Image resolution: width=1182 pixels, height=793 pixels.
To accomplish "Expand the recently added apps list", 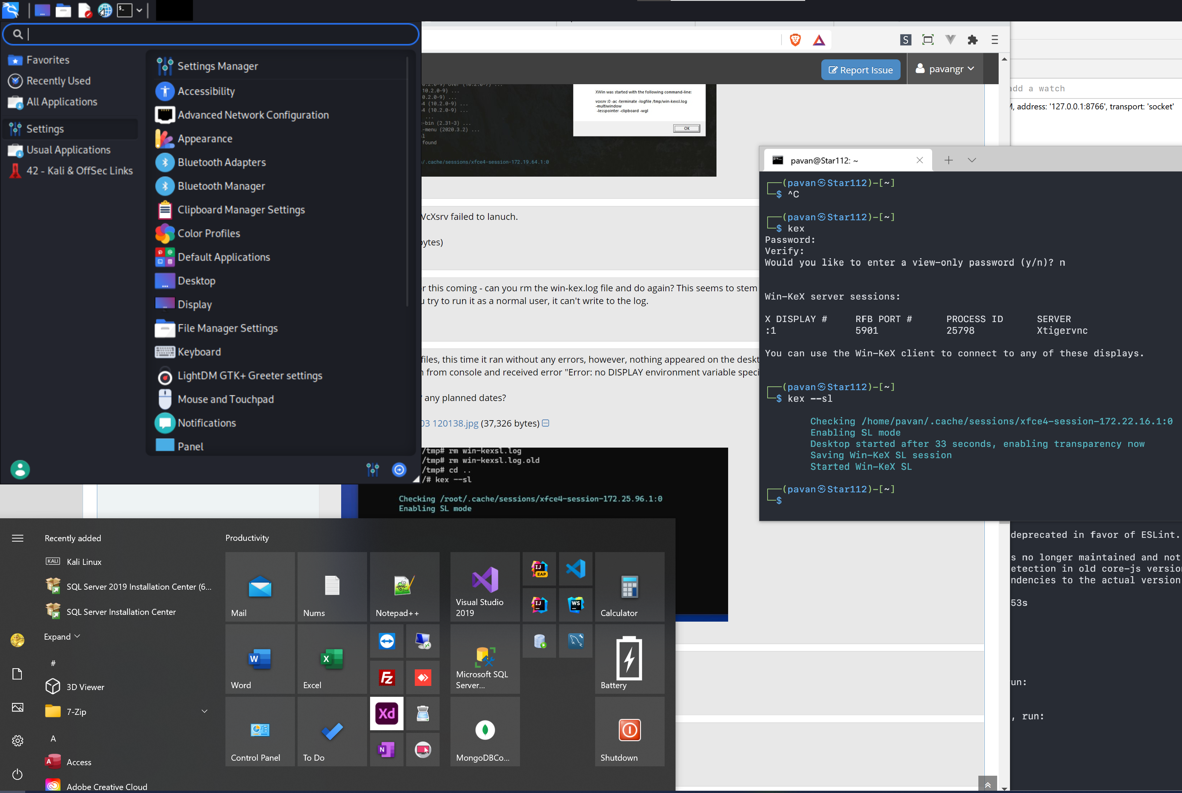I will [62, 637].
